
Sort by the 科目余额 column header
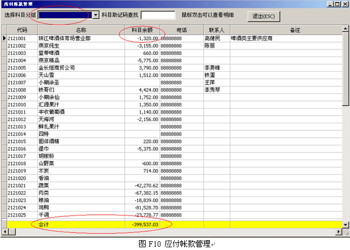141,30
